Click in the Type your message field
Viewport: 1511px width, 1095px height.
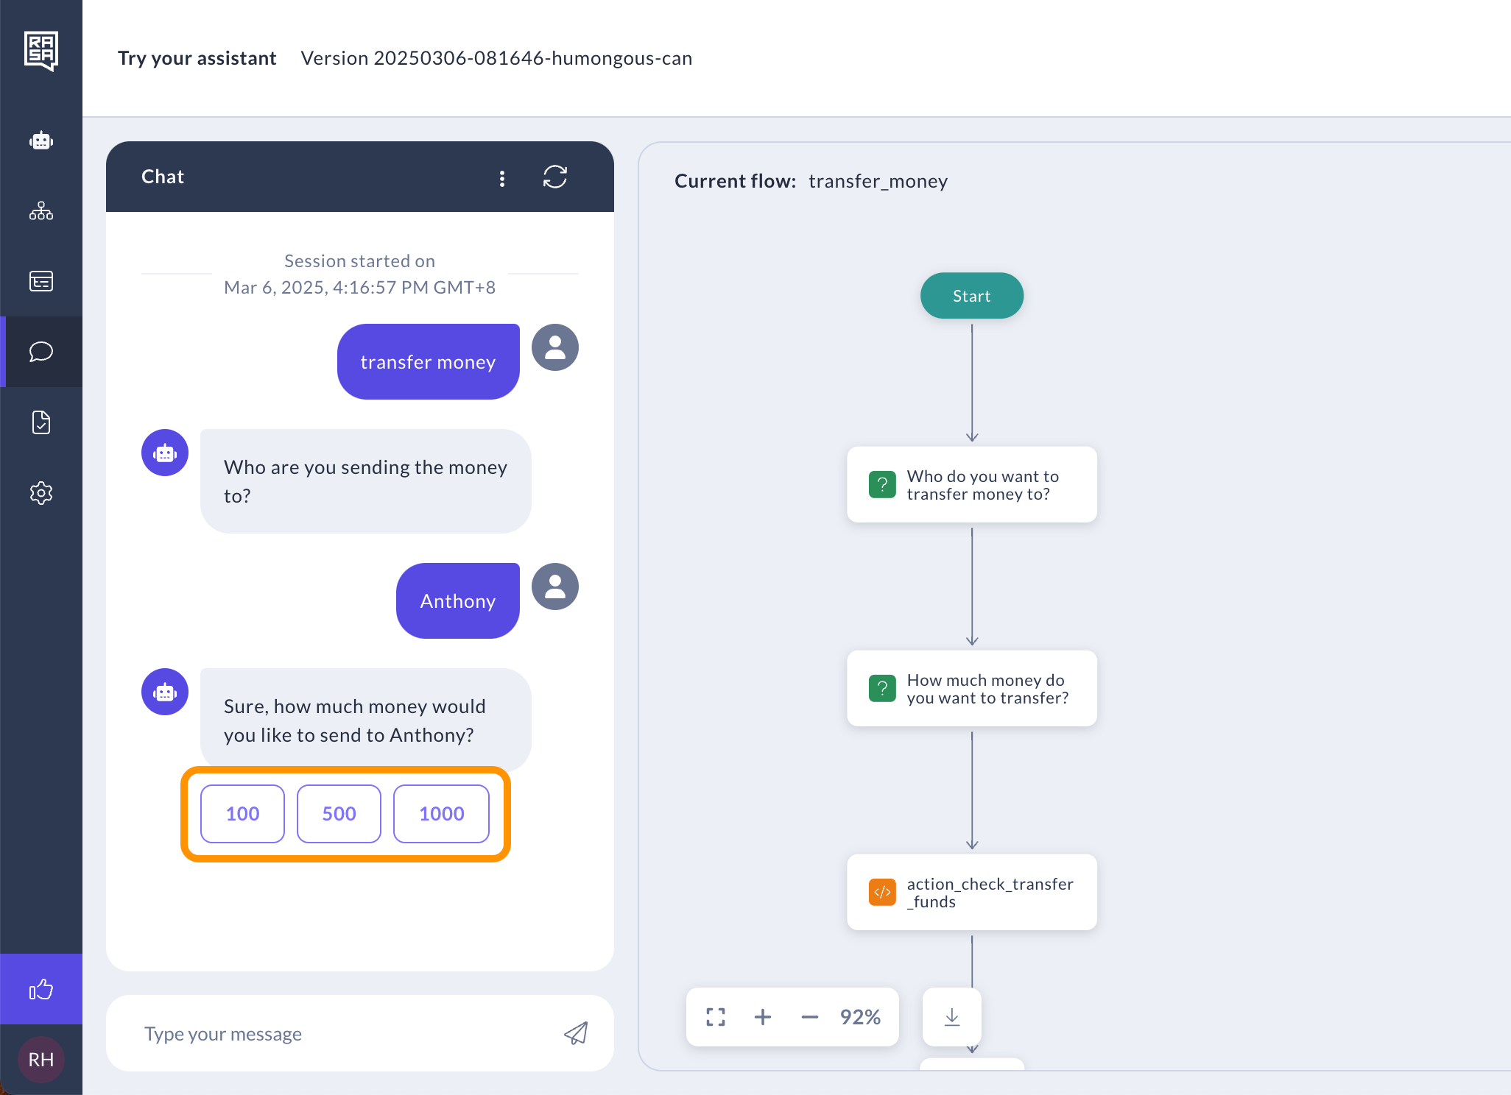coord(339,1033)
